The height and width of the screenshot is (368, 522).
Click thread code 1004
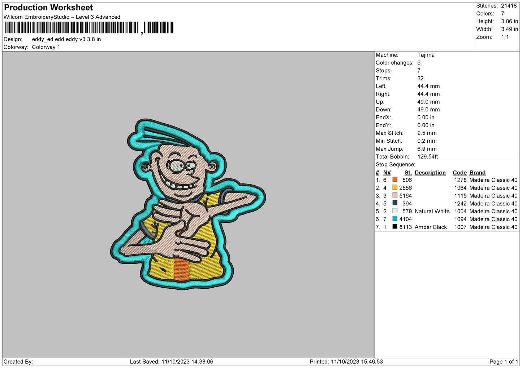(x=461, y=212)
